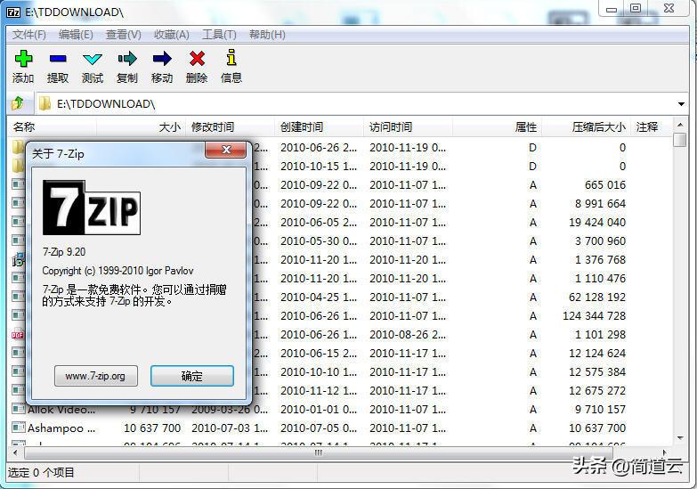The width and height of the screenshot is (697, 489).
Task: Click the red X 删除 (Delete) icon
Action: pyautogui.click(x=197, y=58)
